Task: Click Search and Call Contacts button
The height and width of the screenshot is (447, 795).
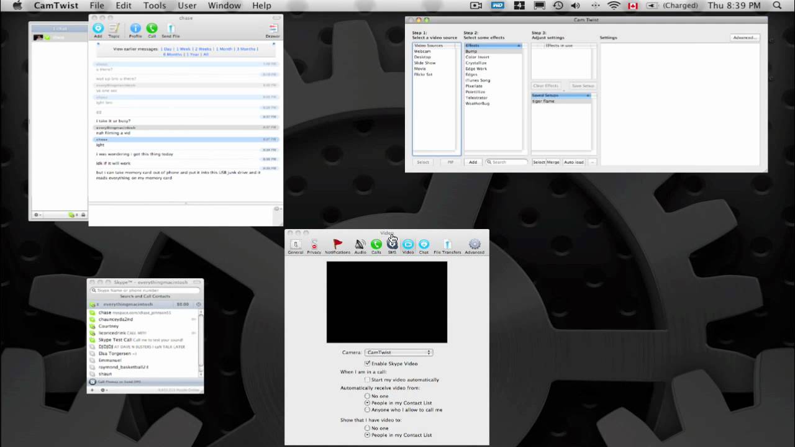Action: pos(145,296)
